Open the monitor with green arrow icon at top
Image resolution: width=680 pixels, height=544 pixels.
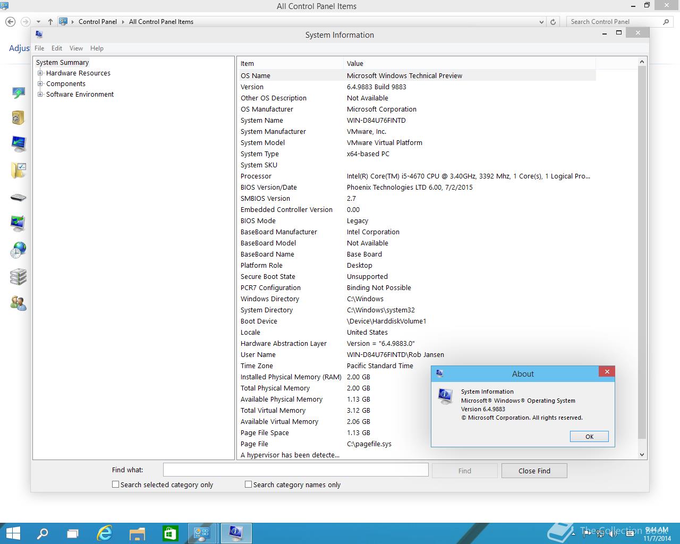click(18, 93)
